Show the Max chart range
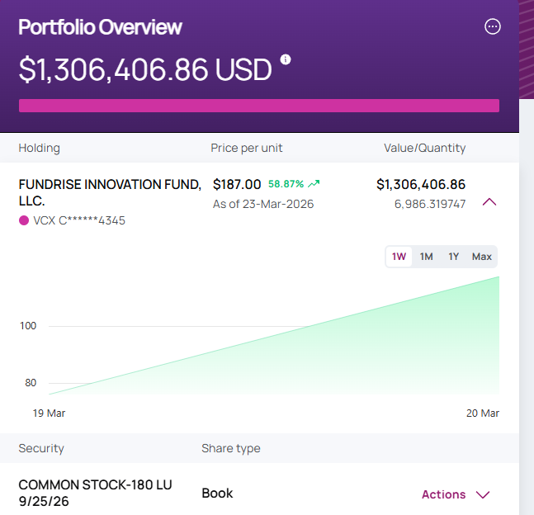 pos(481,257)
